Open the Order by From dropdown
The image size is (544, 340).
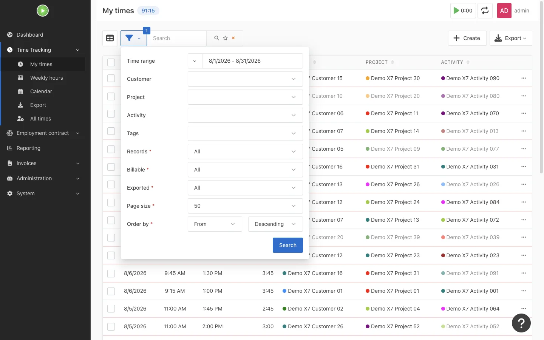215,224
